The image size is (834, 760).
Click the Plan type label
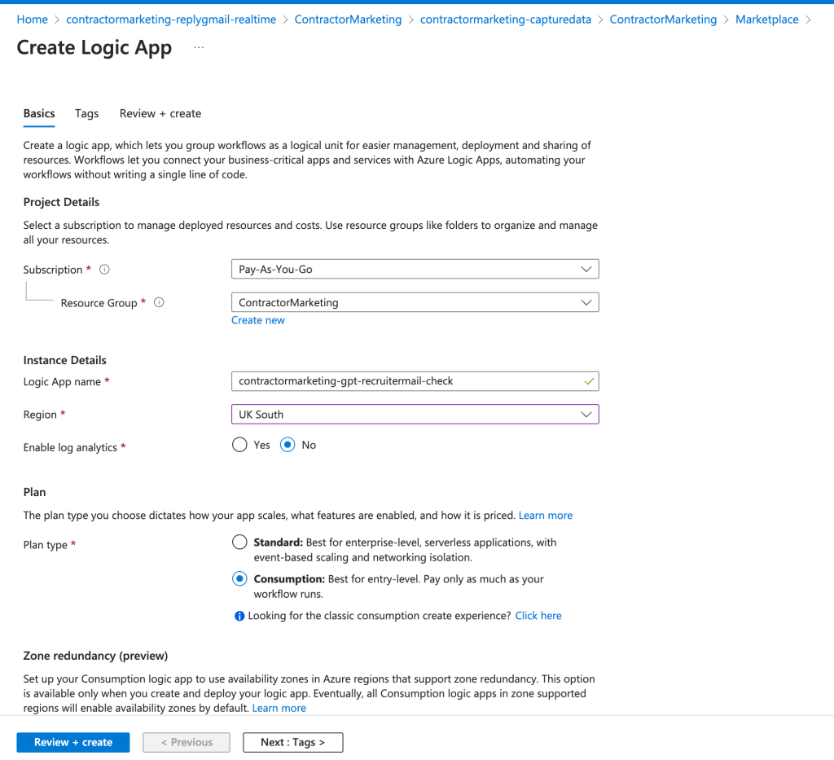[x=46, y=545]
